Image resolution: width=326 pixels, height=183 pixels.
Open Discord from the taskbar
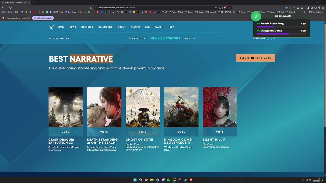coord(163,180)
